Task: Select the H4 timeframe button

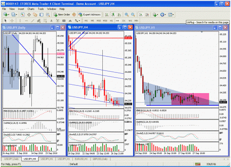Action: (118, 21)
